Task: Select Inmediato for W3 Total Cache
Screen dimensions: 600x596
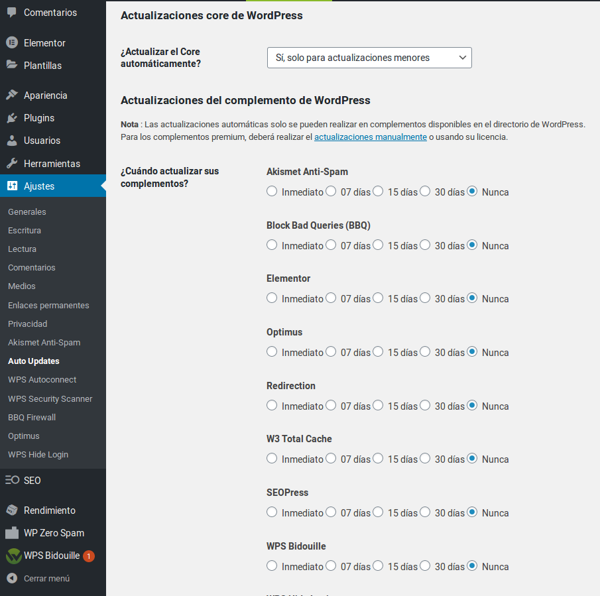Action: pos(272,458)
